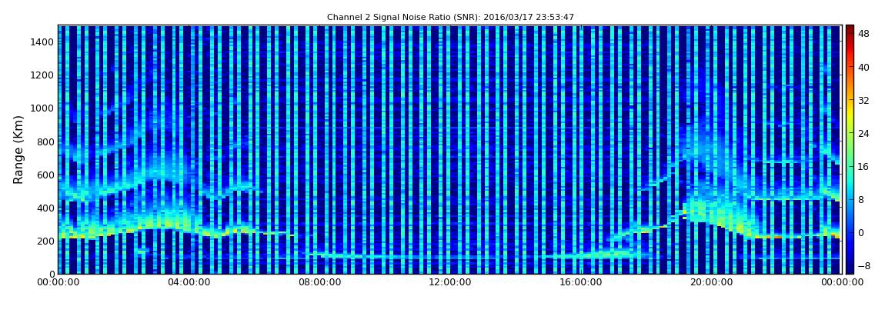
Task: Click the 400 range tick label
Action: [x=46, y=208]
